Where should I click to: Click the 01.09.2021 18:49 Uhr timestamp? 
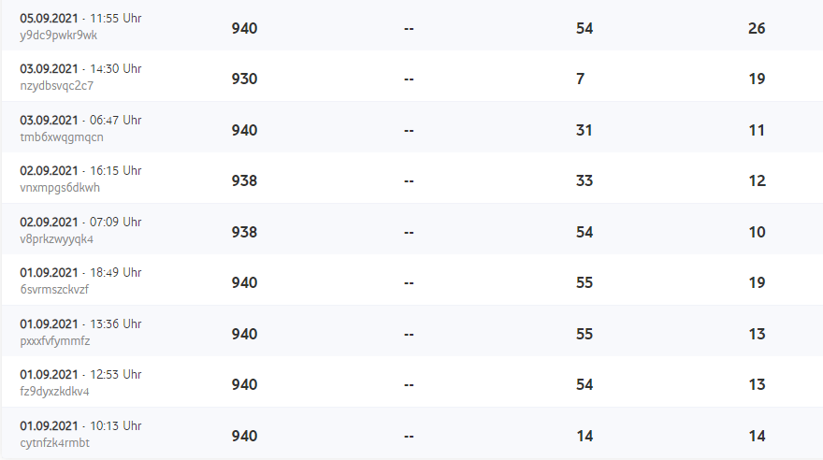[x=80, y=273]
